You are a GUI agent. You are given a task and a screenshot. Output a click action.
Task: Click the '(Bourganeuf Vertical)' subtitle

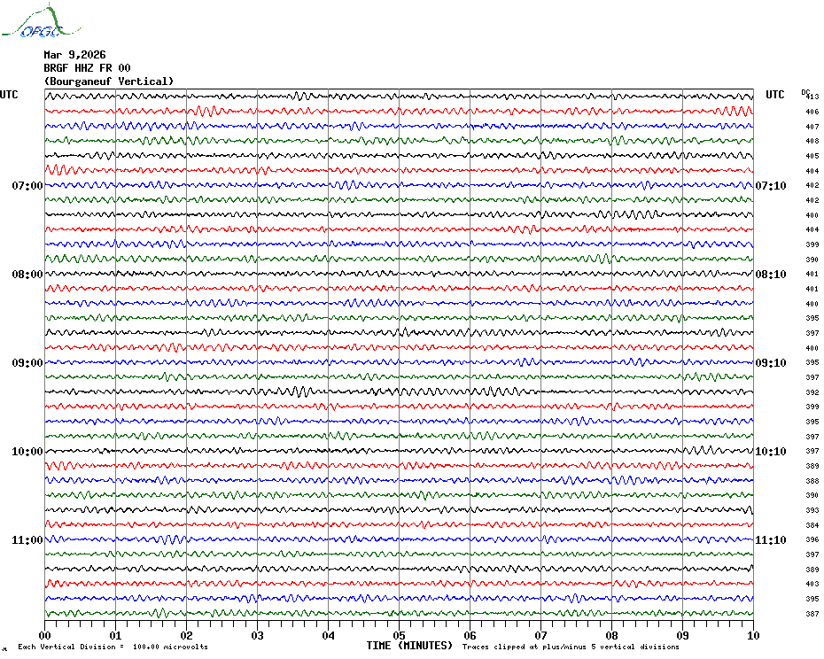(x=109, y=81)
